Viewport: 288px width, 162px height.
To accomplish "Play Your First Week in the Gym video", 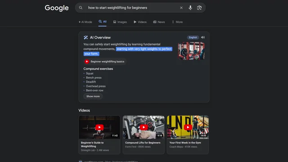I will pos(188,127).
